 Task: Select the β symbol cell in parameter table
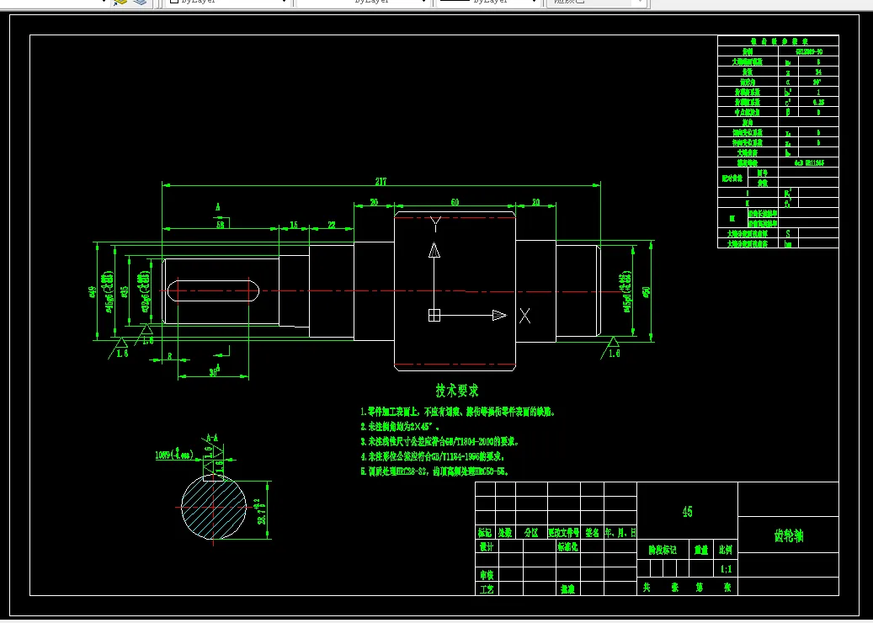click(x=787, y=112)
